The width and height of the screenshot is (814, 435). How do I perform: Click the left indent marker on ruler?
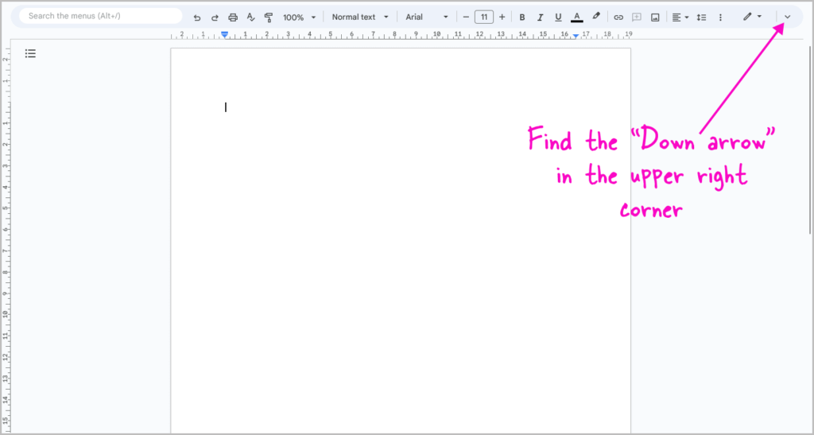(x=224, y=34)
